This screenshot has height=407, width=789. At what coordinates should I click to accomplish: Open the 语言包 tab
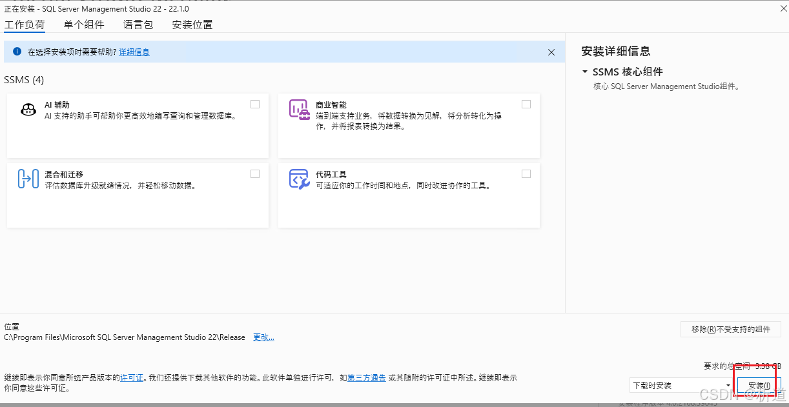click(138, 25)
